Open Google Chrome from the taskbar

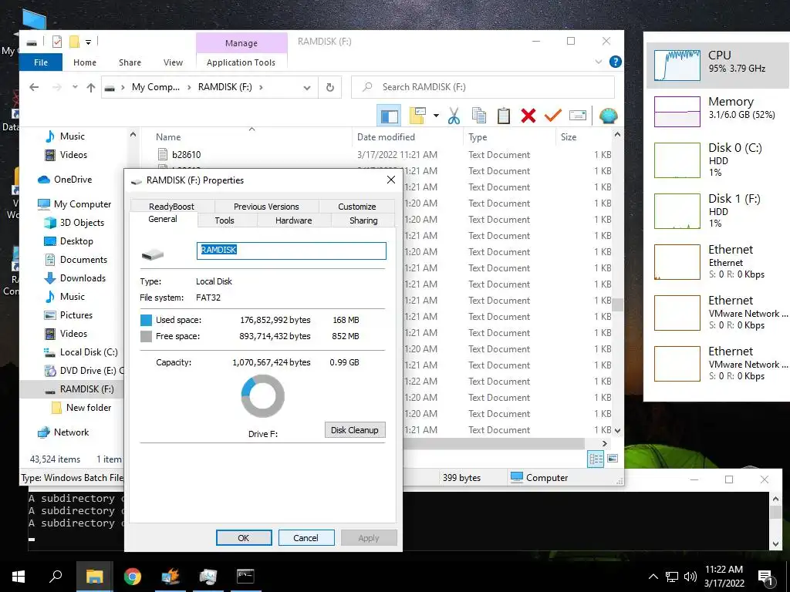click(x=133, y=577)
